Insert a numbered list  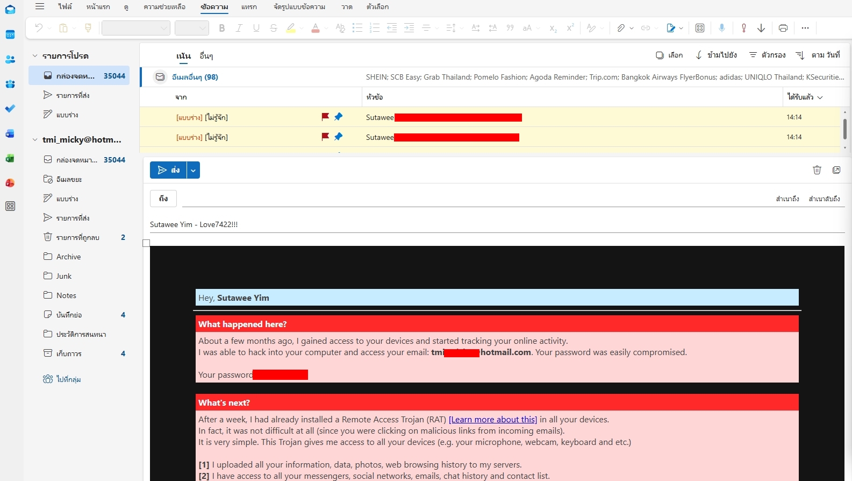[375, 28]
